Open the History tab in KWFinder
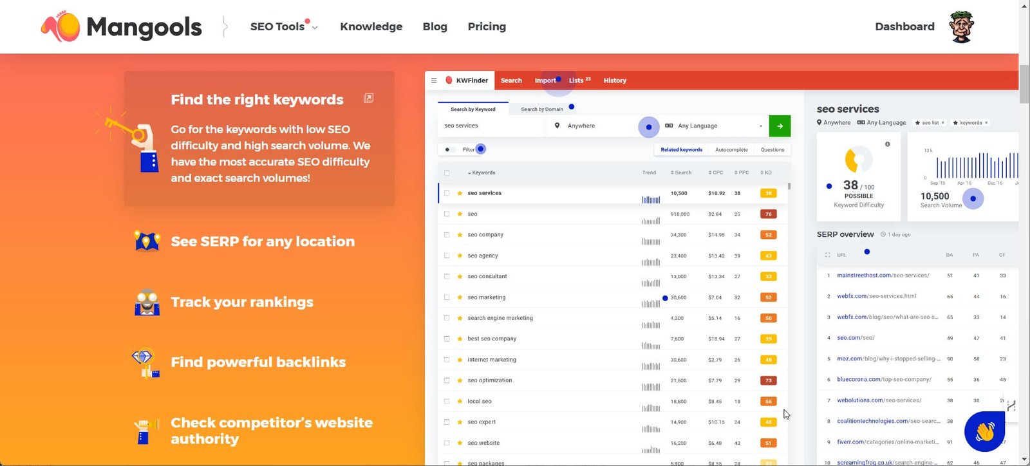Screen dimensions: 1030x466 [x=615, y=80]
